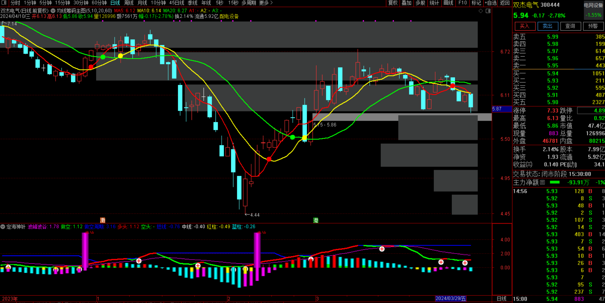
Task: Switch to the 周线 weekly period
Action: coord(129,3)
